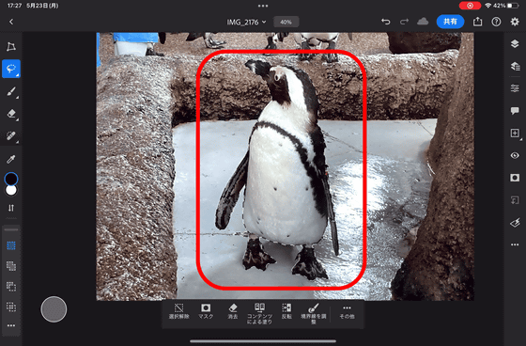Tap the blue 共有 share button
Viewport: 526px width, 346px height.
(x=450, y=22)
